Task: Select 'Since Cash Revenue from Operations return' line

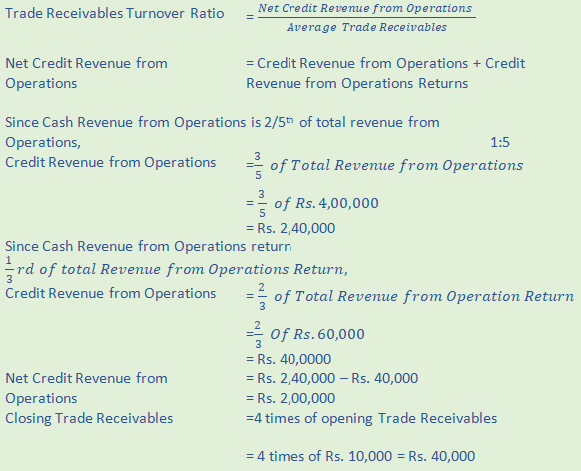Action: [148, 247]
